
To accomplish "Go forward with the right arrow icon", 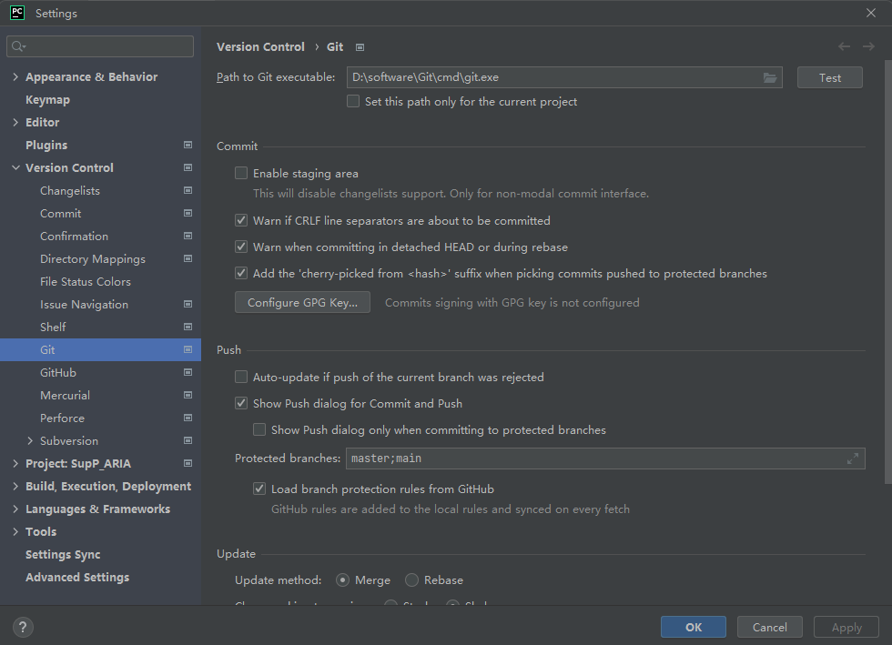I will pos(868,46).
